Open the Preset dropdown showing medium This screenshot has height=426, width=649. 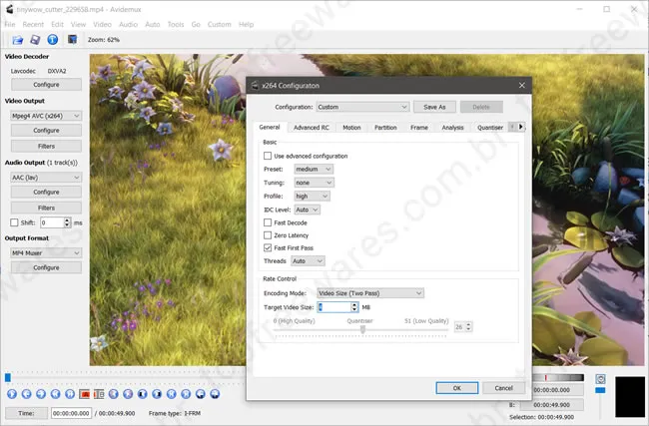point(314,170)
